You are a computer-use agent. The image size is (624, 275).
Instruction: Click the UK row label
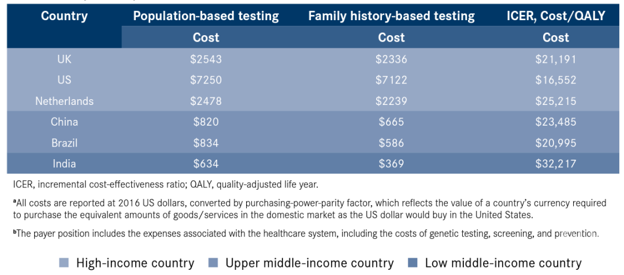tap(64, 59)
